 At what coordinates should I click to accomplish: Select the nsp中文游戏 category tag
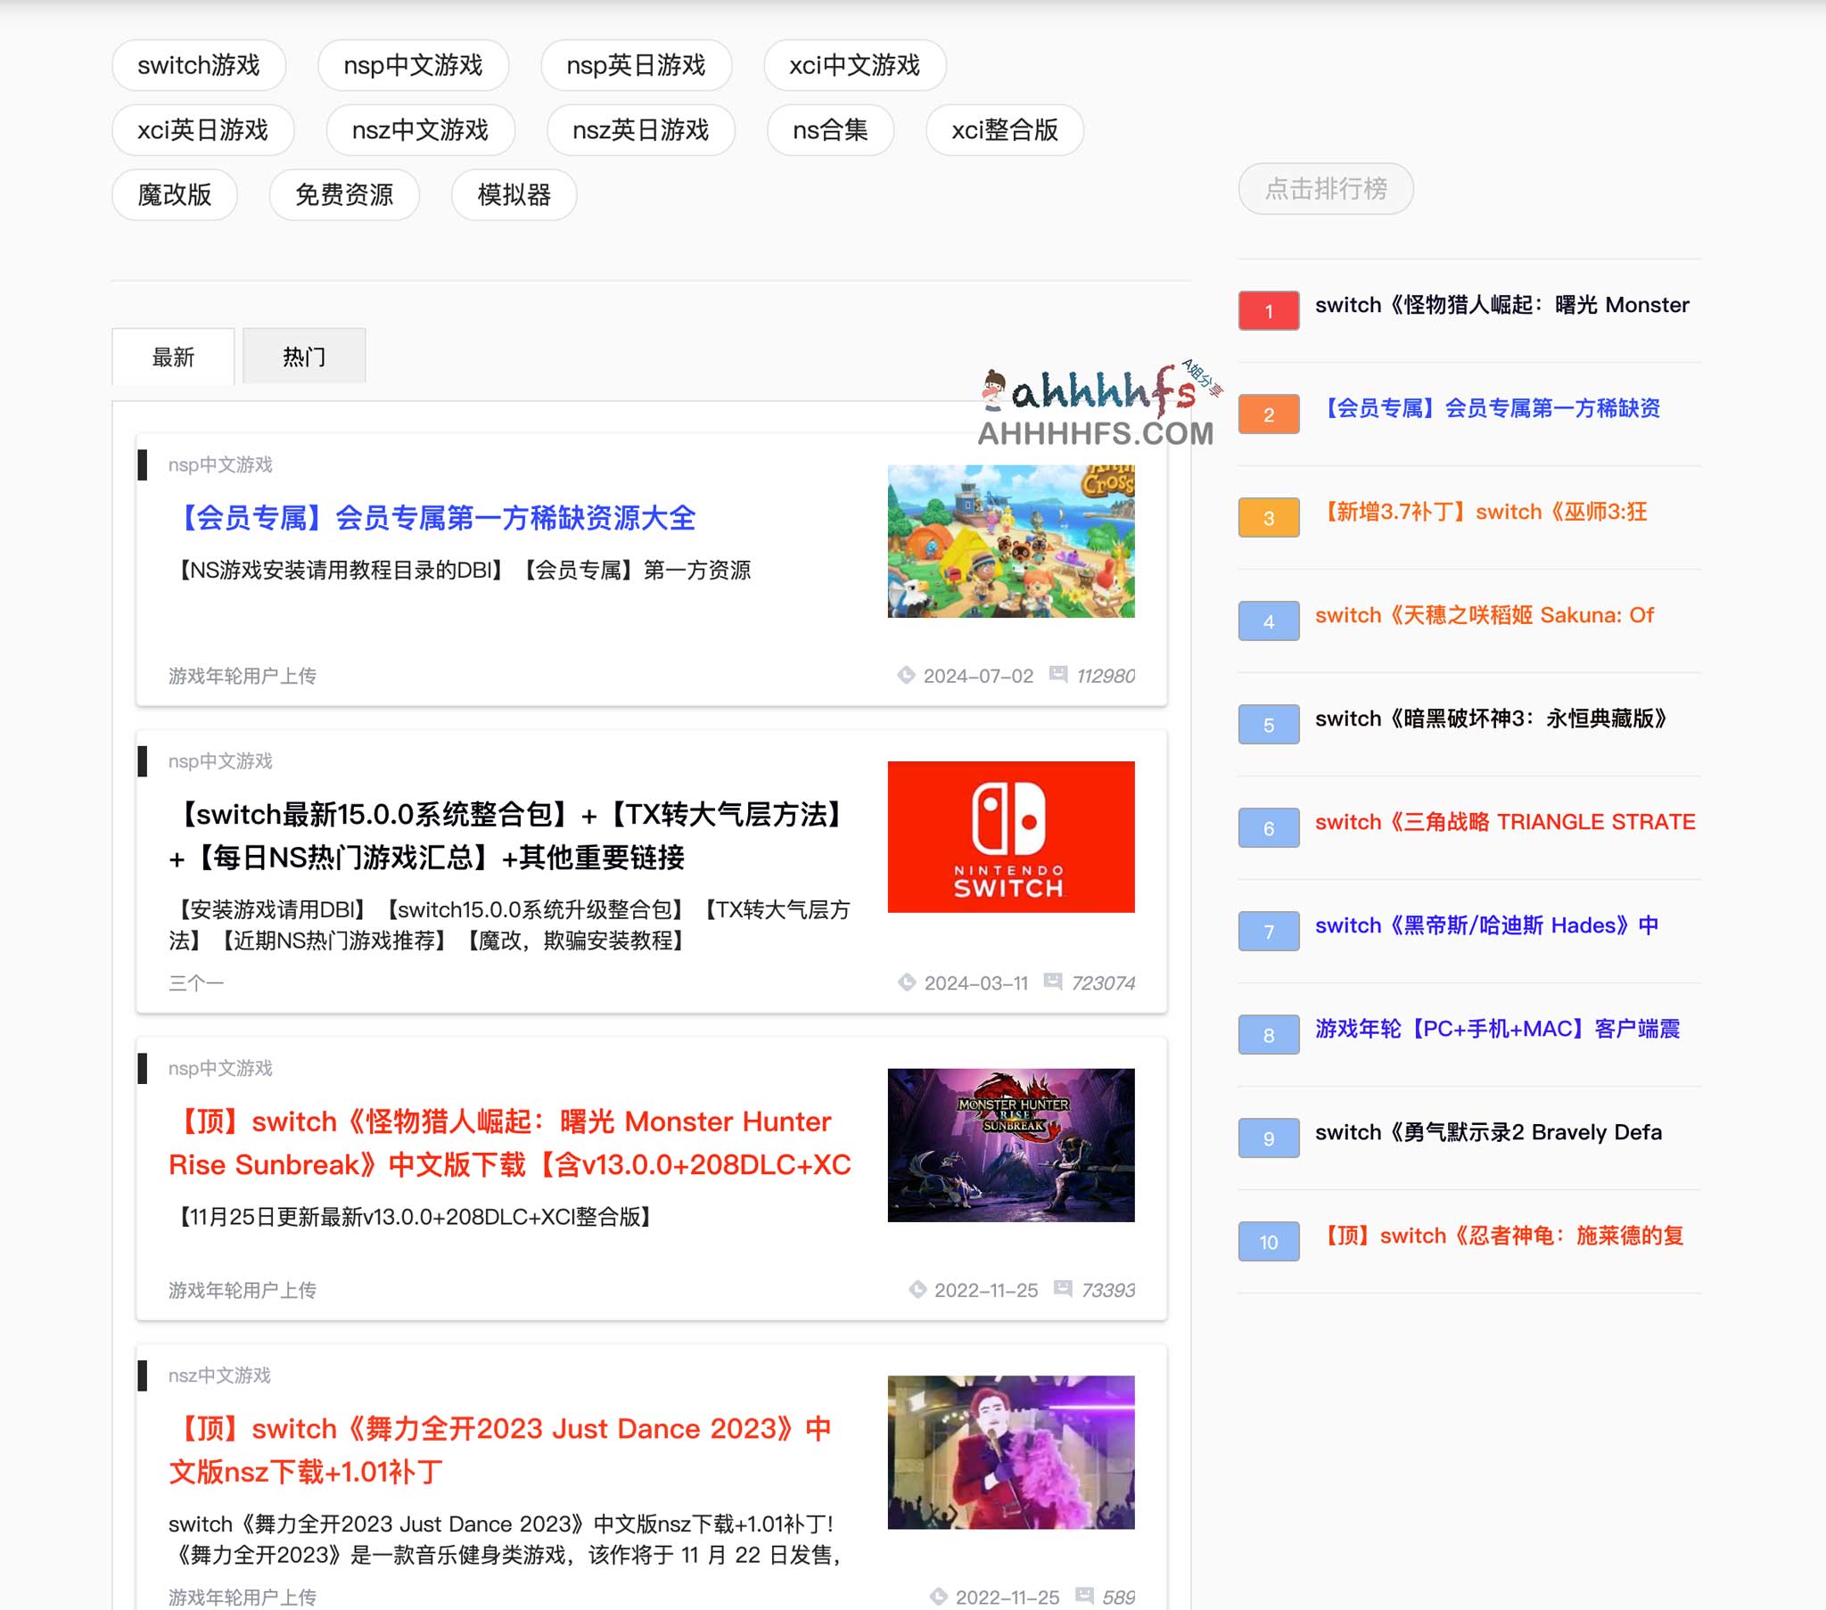click(x=413, y=65)
